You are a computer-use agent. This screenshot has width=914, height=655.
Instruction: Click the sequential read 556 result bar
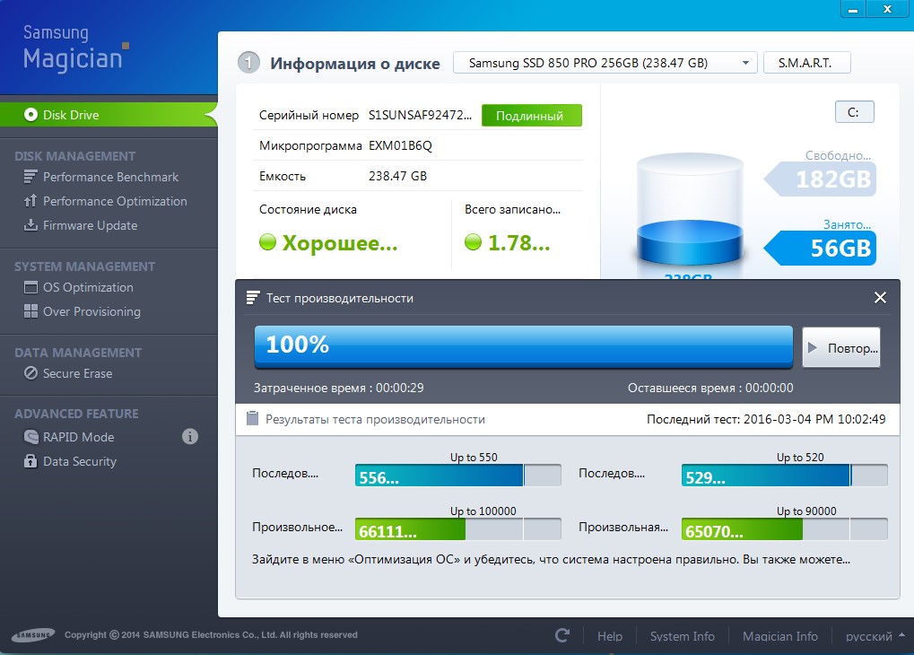pyautogui.click(x=457, y=476)
